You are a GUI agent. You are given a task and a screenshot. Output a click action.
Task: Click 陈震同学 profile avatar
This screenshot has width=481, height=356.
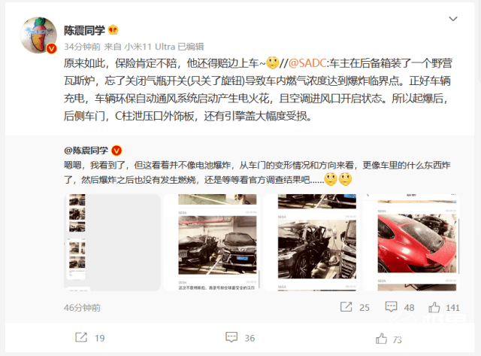coord(38,35)
